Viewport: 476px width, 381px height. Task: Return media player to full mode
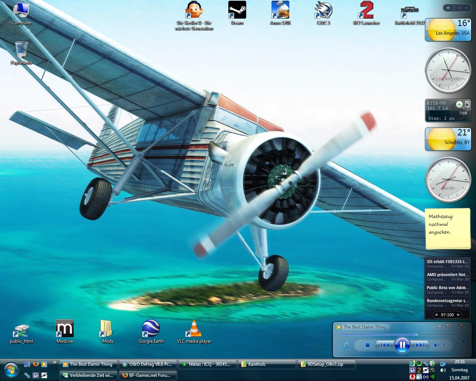[x=462, y=342]
